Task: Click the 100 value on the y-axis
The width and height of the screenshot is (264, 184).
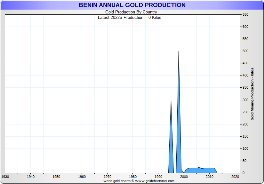Action: point(245,148)
